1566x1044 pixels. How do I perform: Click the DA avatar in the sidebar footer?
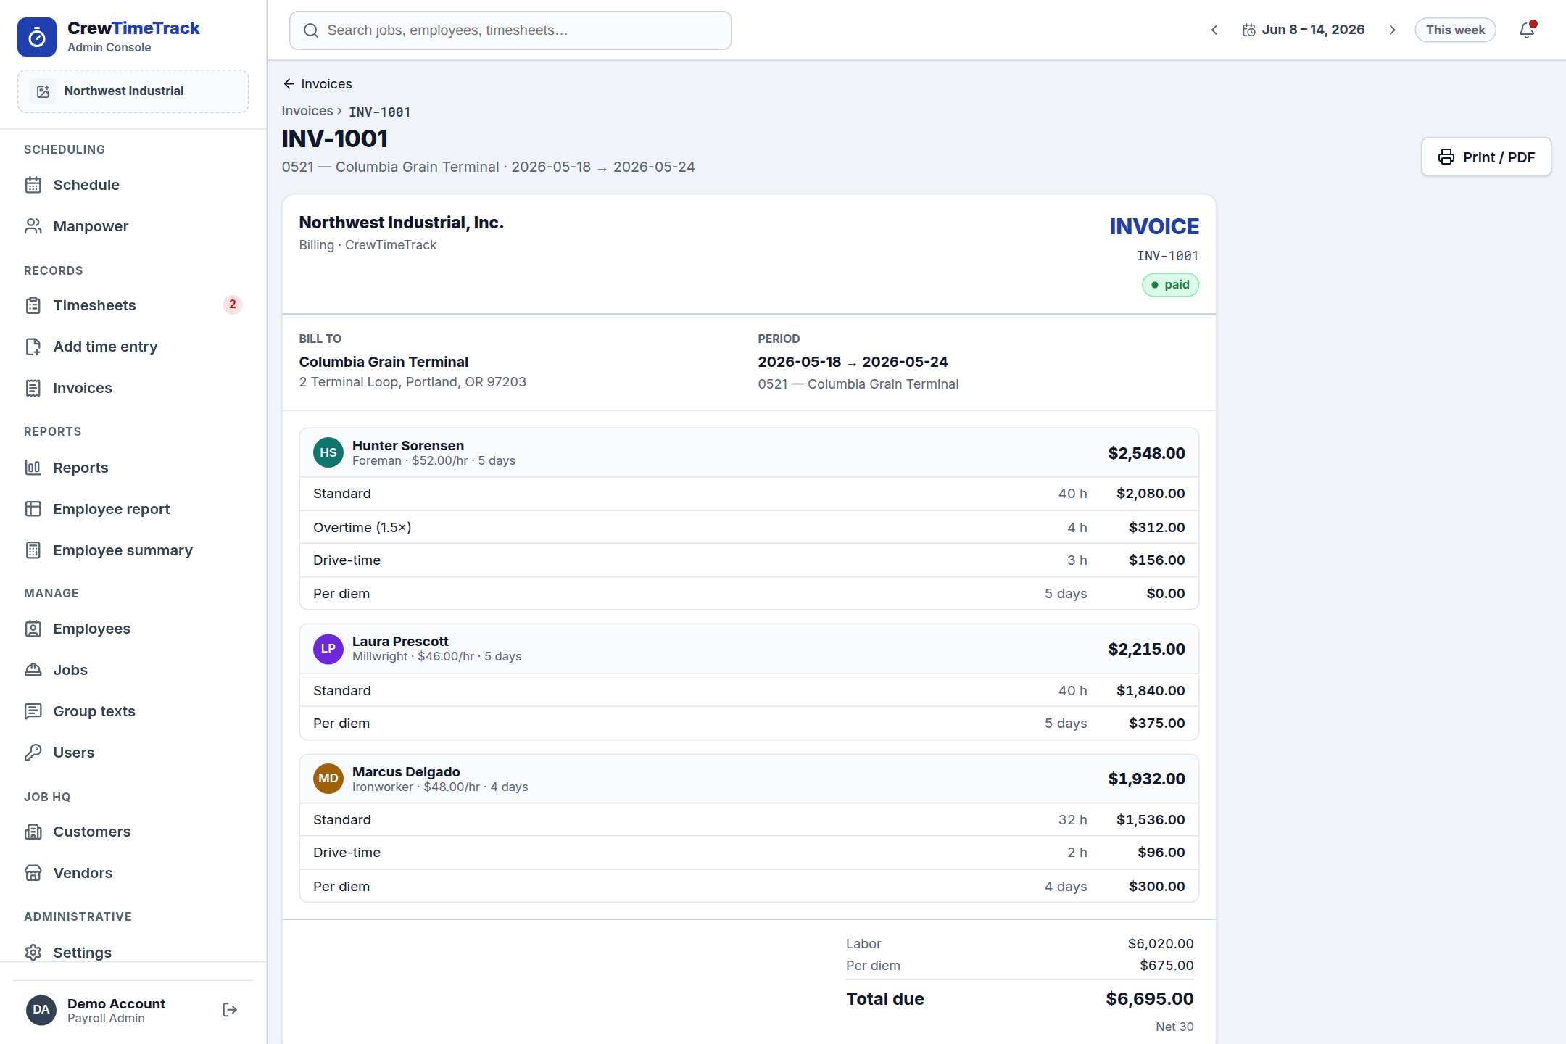[41, 1010]
